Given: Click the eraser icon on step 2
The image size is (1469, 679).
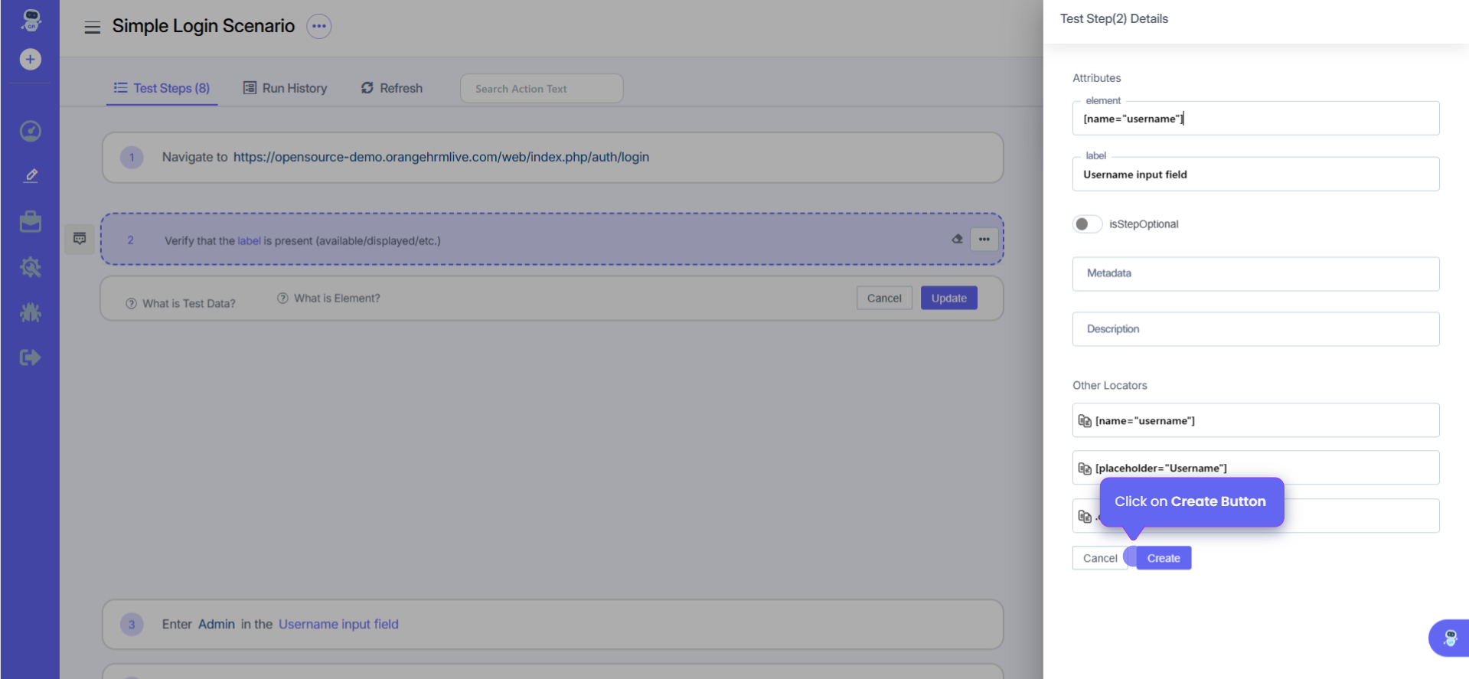Looking at the screenshot, I should (957, 239).
